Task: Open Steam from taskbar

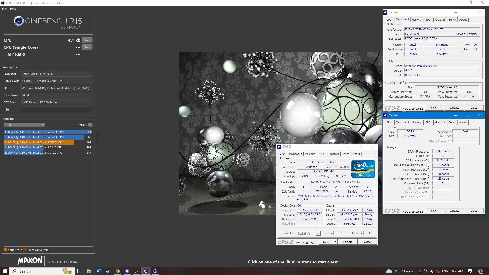Action: tap(108, 271)
